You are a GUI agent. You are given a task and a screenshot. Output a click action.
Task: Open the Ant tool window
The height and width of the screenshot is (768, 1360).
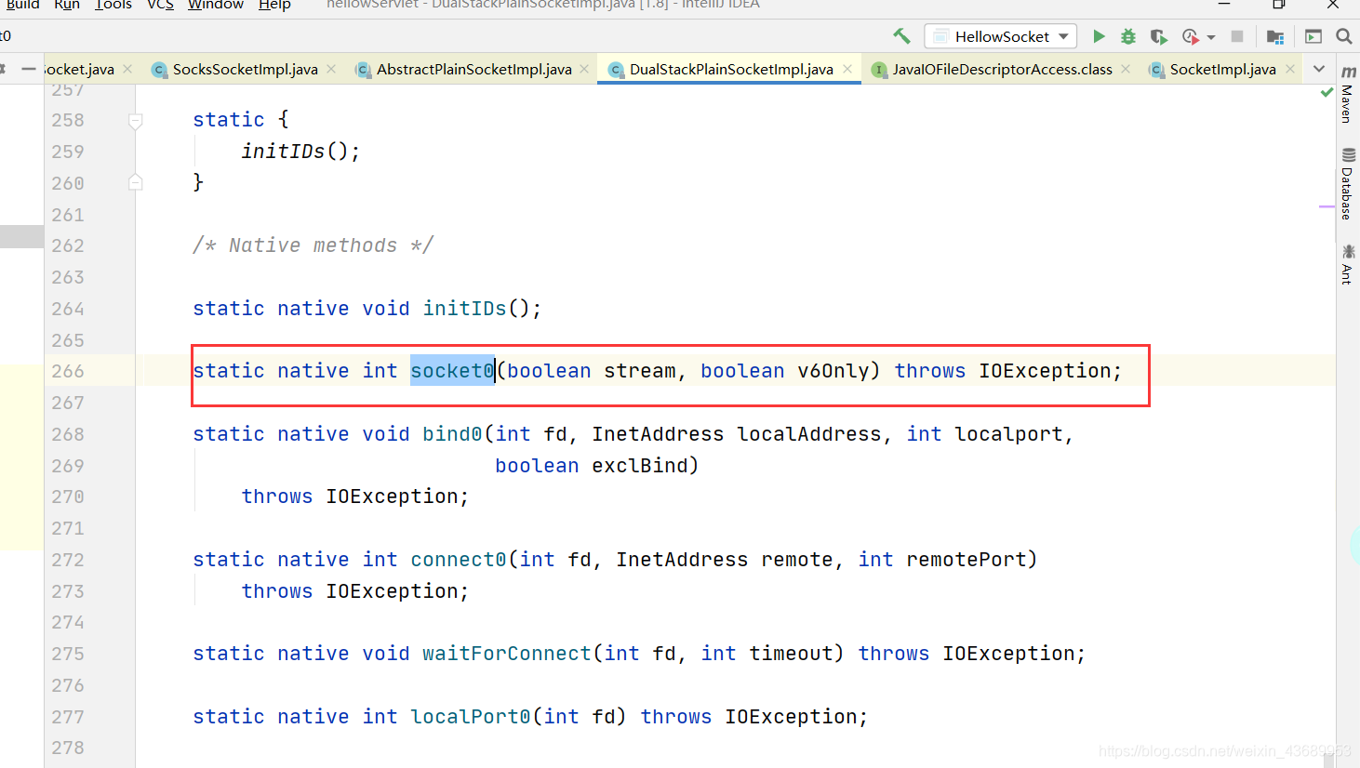(1348, 264)
